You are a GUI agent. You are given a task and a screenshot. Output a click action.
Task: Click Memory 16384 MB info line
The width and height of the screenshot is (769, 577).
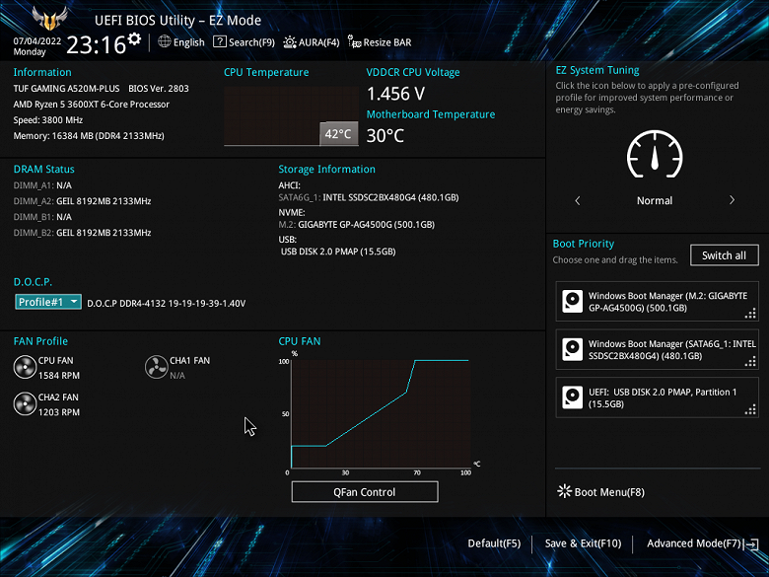pyautogui.click(x=89, y=135)
